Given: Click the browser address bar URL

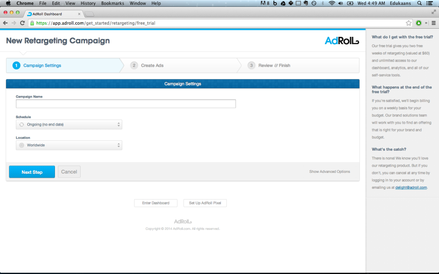Looking at the screenshot, I should point(96,23).
